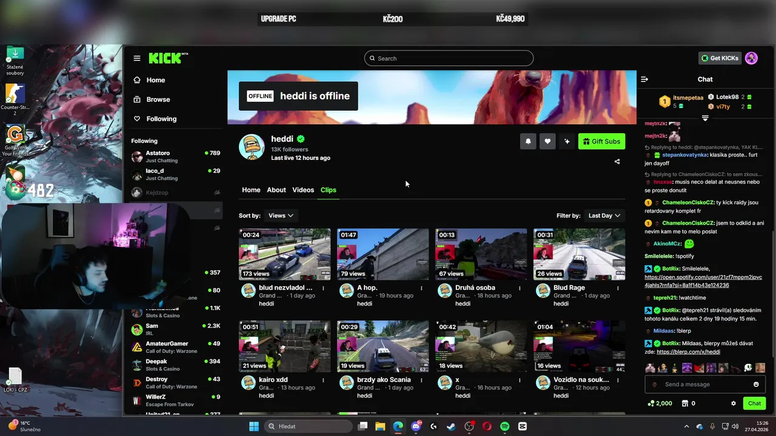Play the 'Blud Rage' clip thumbnail
The width and height of the screenshot is (776, 436).
580,254
